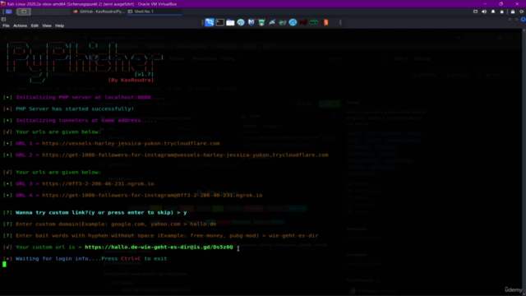Click the green viking-face dock icon
Viewport: 526px width, 296px height.
261,22
